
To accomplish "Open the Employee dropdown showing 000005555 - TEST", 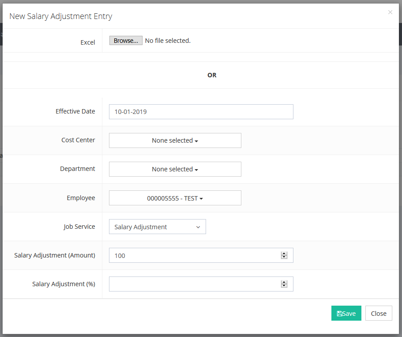I will point(175,198).
